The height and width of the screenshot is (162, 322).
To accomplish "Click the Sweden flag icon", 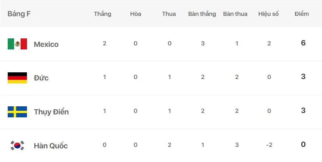I will (x=17, y=112).
